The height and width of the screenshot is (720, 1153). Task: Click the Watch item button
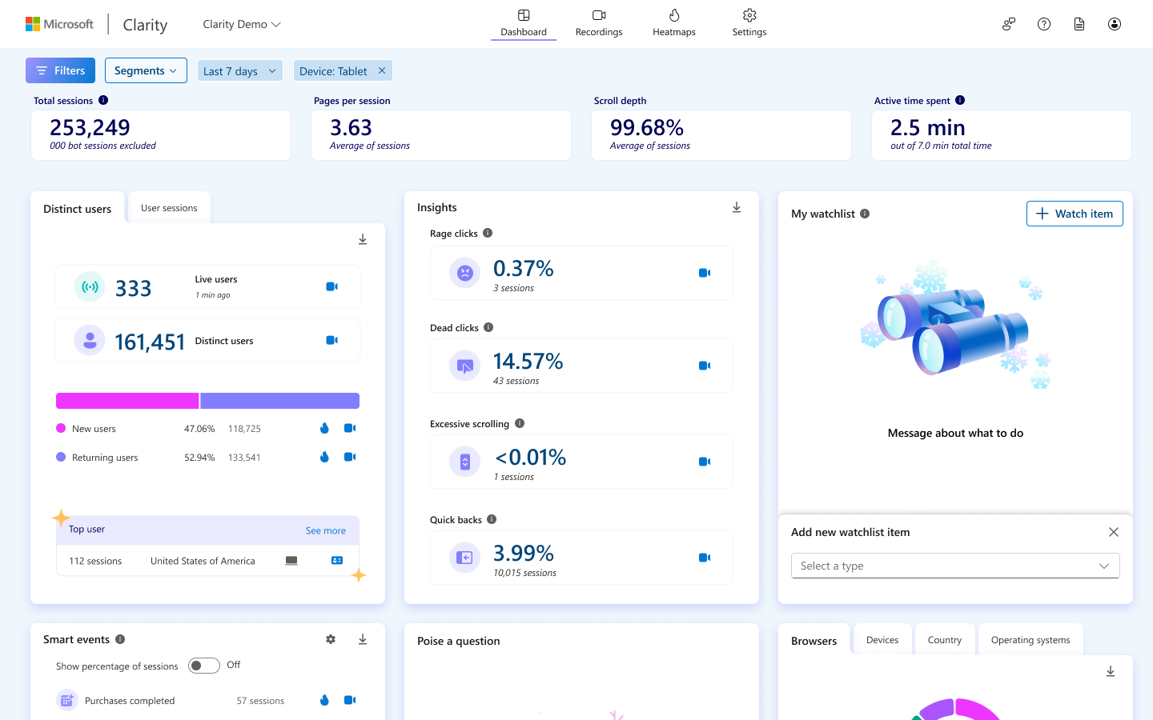click(1075, 214)
